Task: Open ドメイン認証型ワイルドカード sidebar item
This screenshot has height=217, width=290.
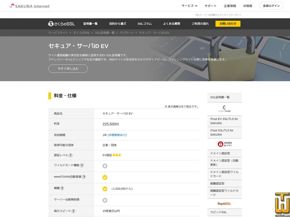Action: coord(224,174)
